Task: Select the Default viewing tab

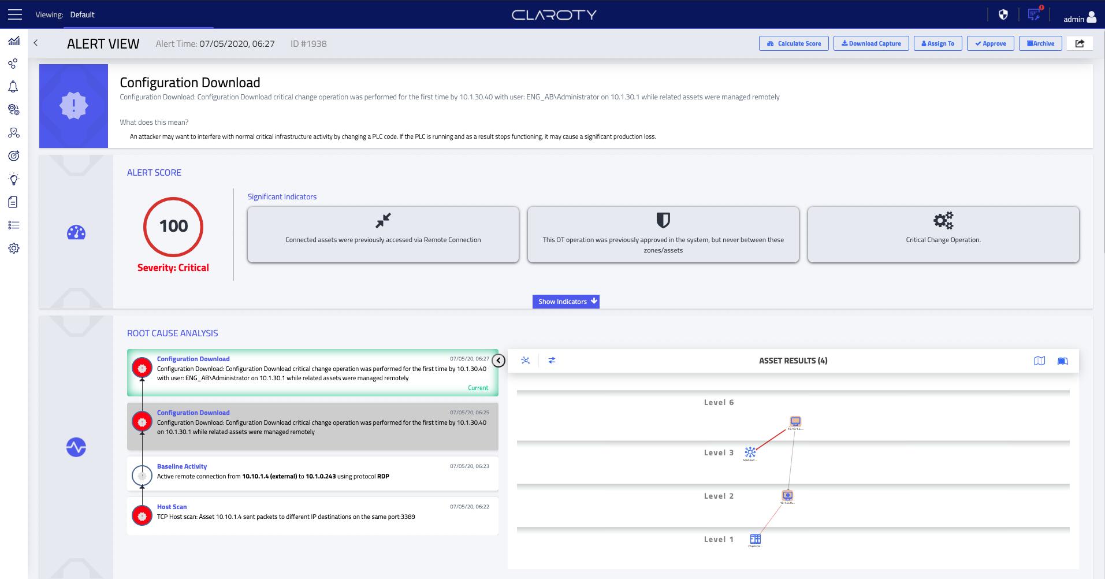Action: [82, 15]
